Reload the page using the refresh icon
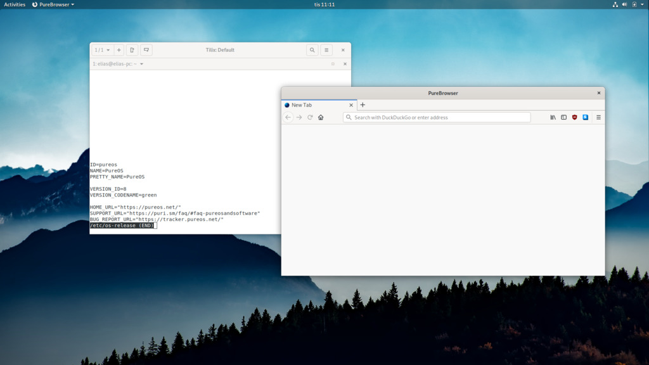 click(x=309, y=117)
